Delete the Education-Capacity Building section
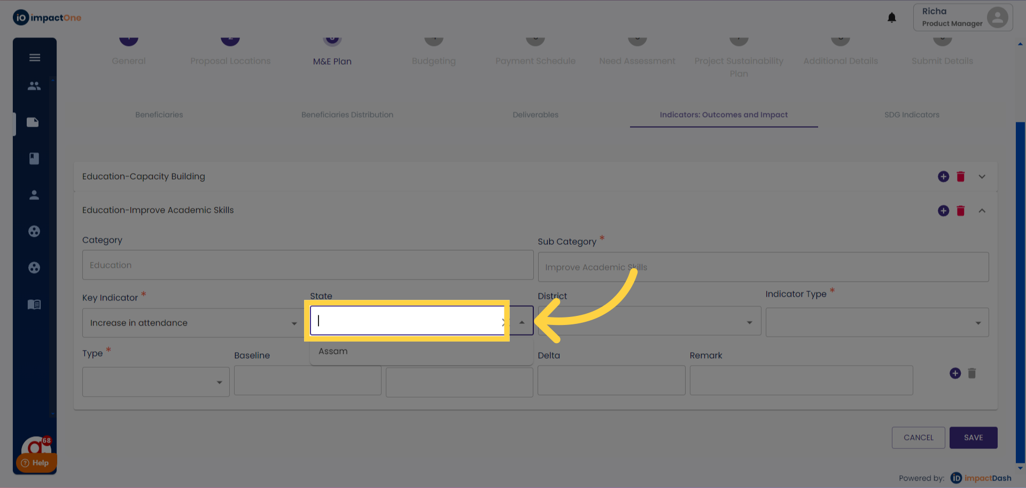Viewport: 1026px width, 488px height. 960,176
